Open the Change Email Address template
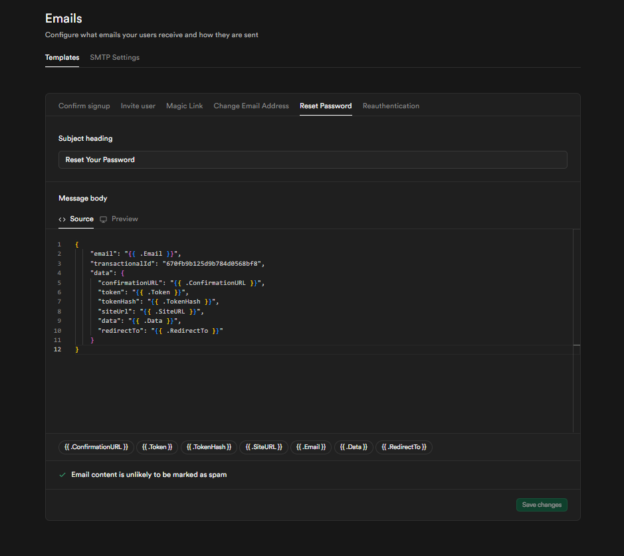The width and height of the screenshot is (624, 556). (x=251, y=106)
